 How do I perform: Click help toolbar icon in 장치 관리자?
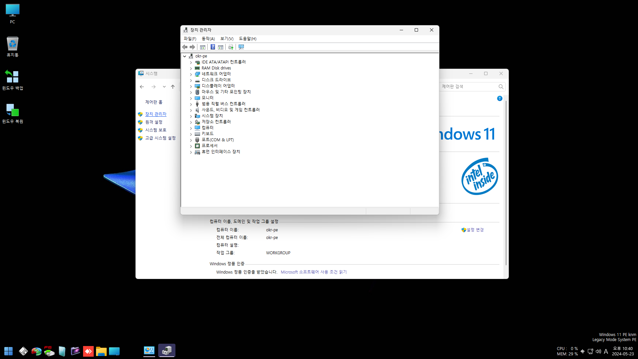[213, 47]
